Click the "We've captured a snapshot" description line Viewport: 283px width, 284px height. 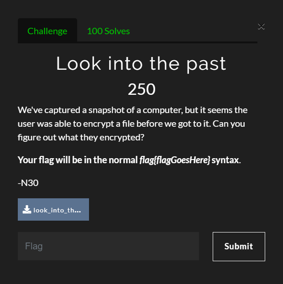pos(133,110)
